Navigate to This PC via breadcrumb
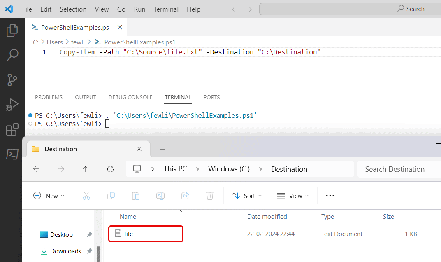 click(x=175, y=169)
